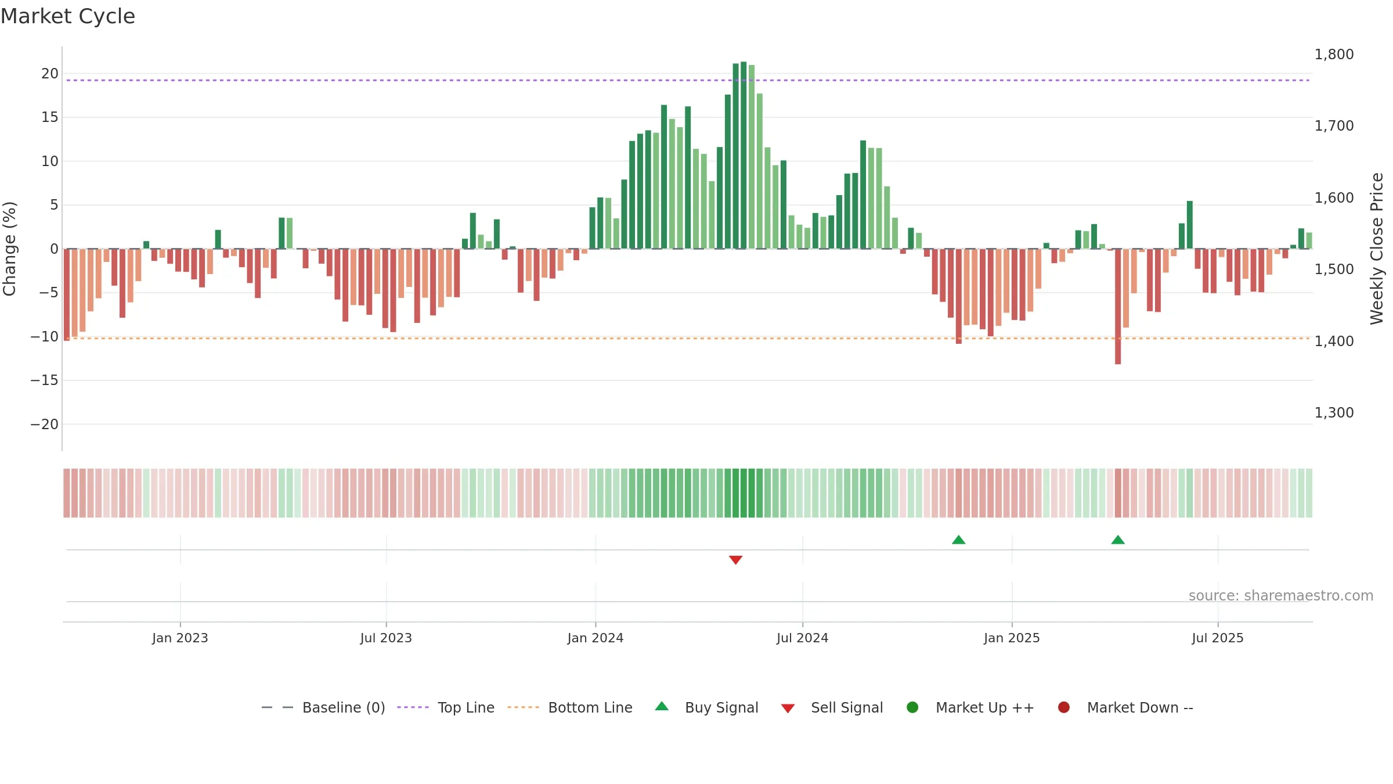Click the 20 tick on change axis
1393x784 pixels.
pyautogui.click(x=50, y=74)
